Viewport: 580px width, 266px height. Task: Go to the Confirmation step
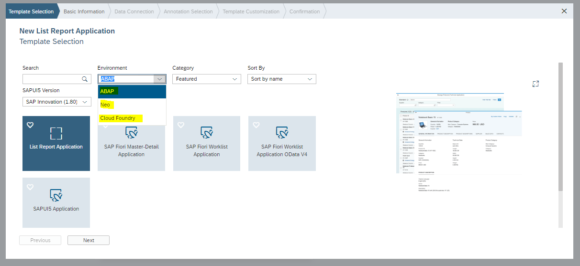coord(304,11)
